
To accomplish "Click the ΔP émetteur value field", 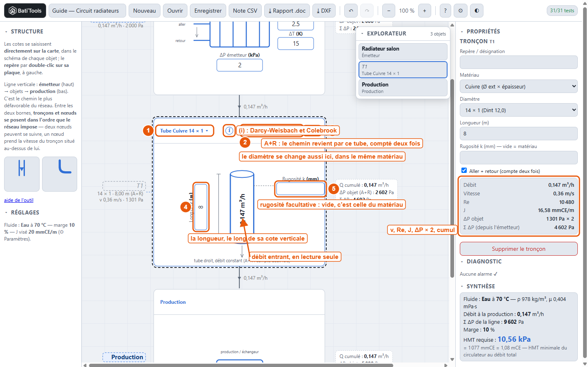I will [240, 65].
